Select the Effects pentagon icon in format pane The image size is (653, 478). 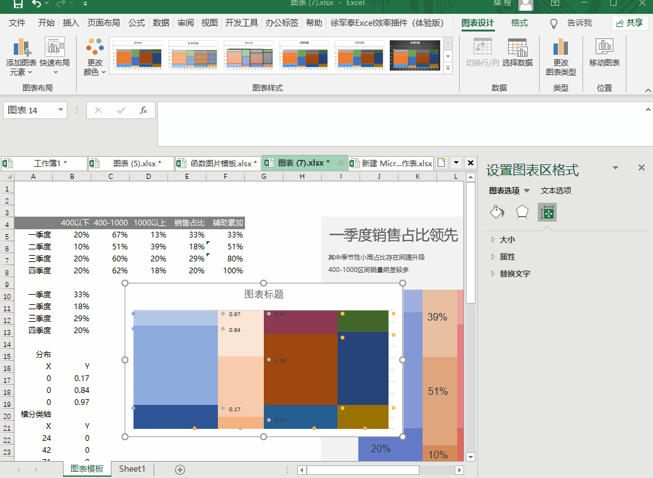click(x=522, y=212)
